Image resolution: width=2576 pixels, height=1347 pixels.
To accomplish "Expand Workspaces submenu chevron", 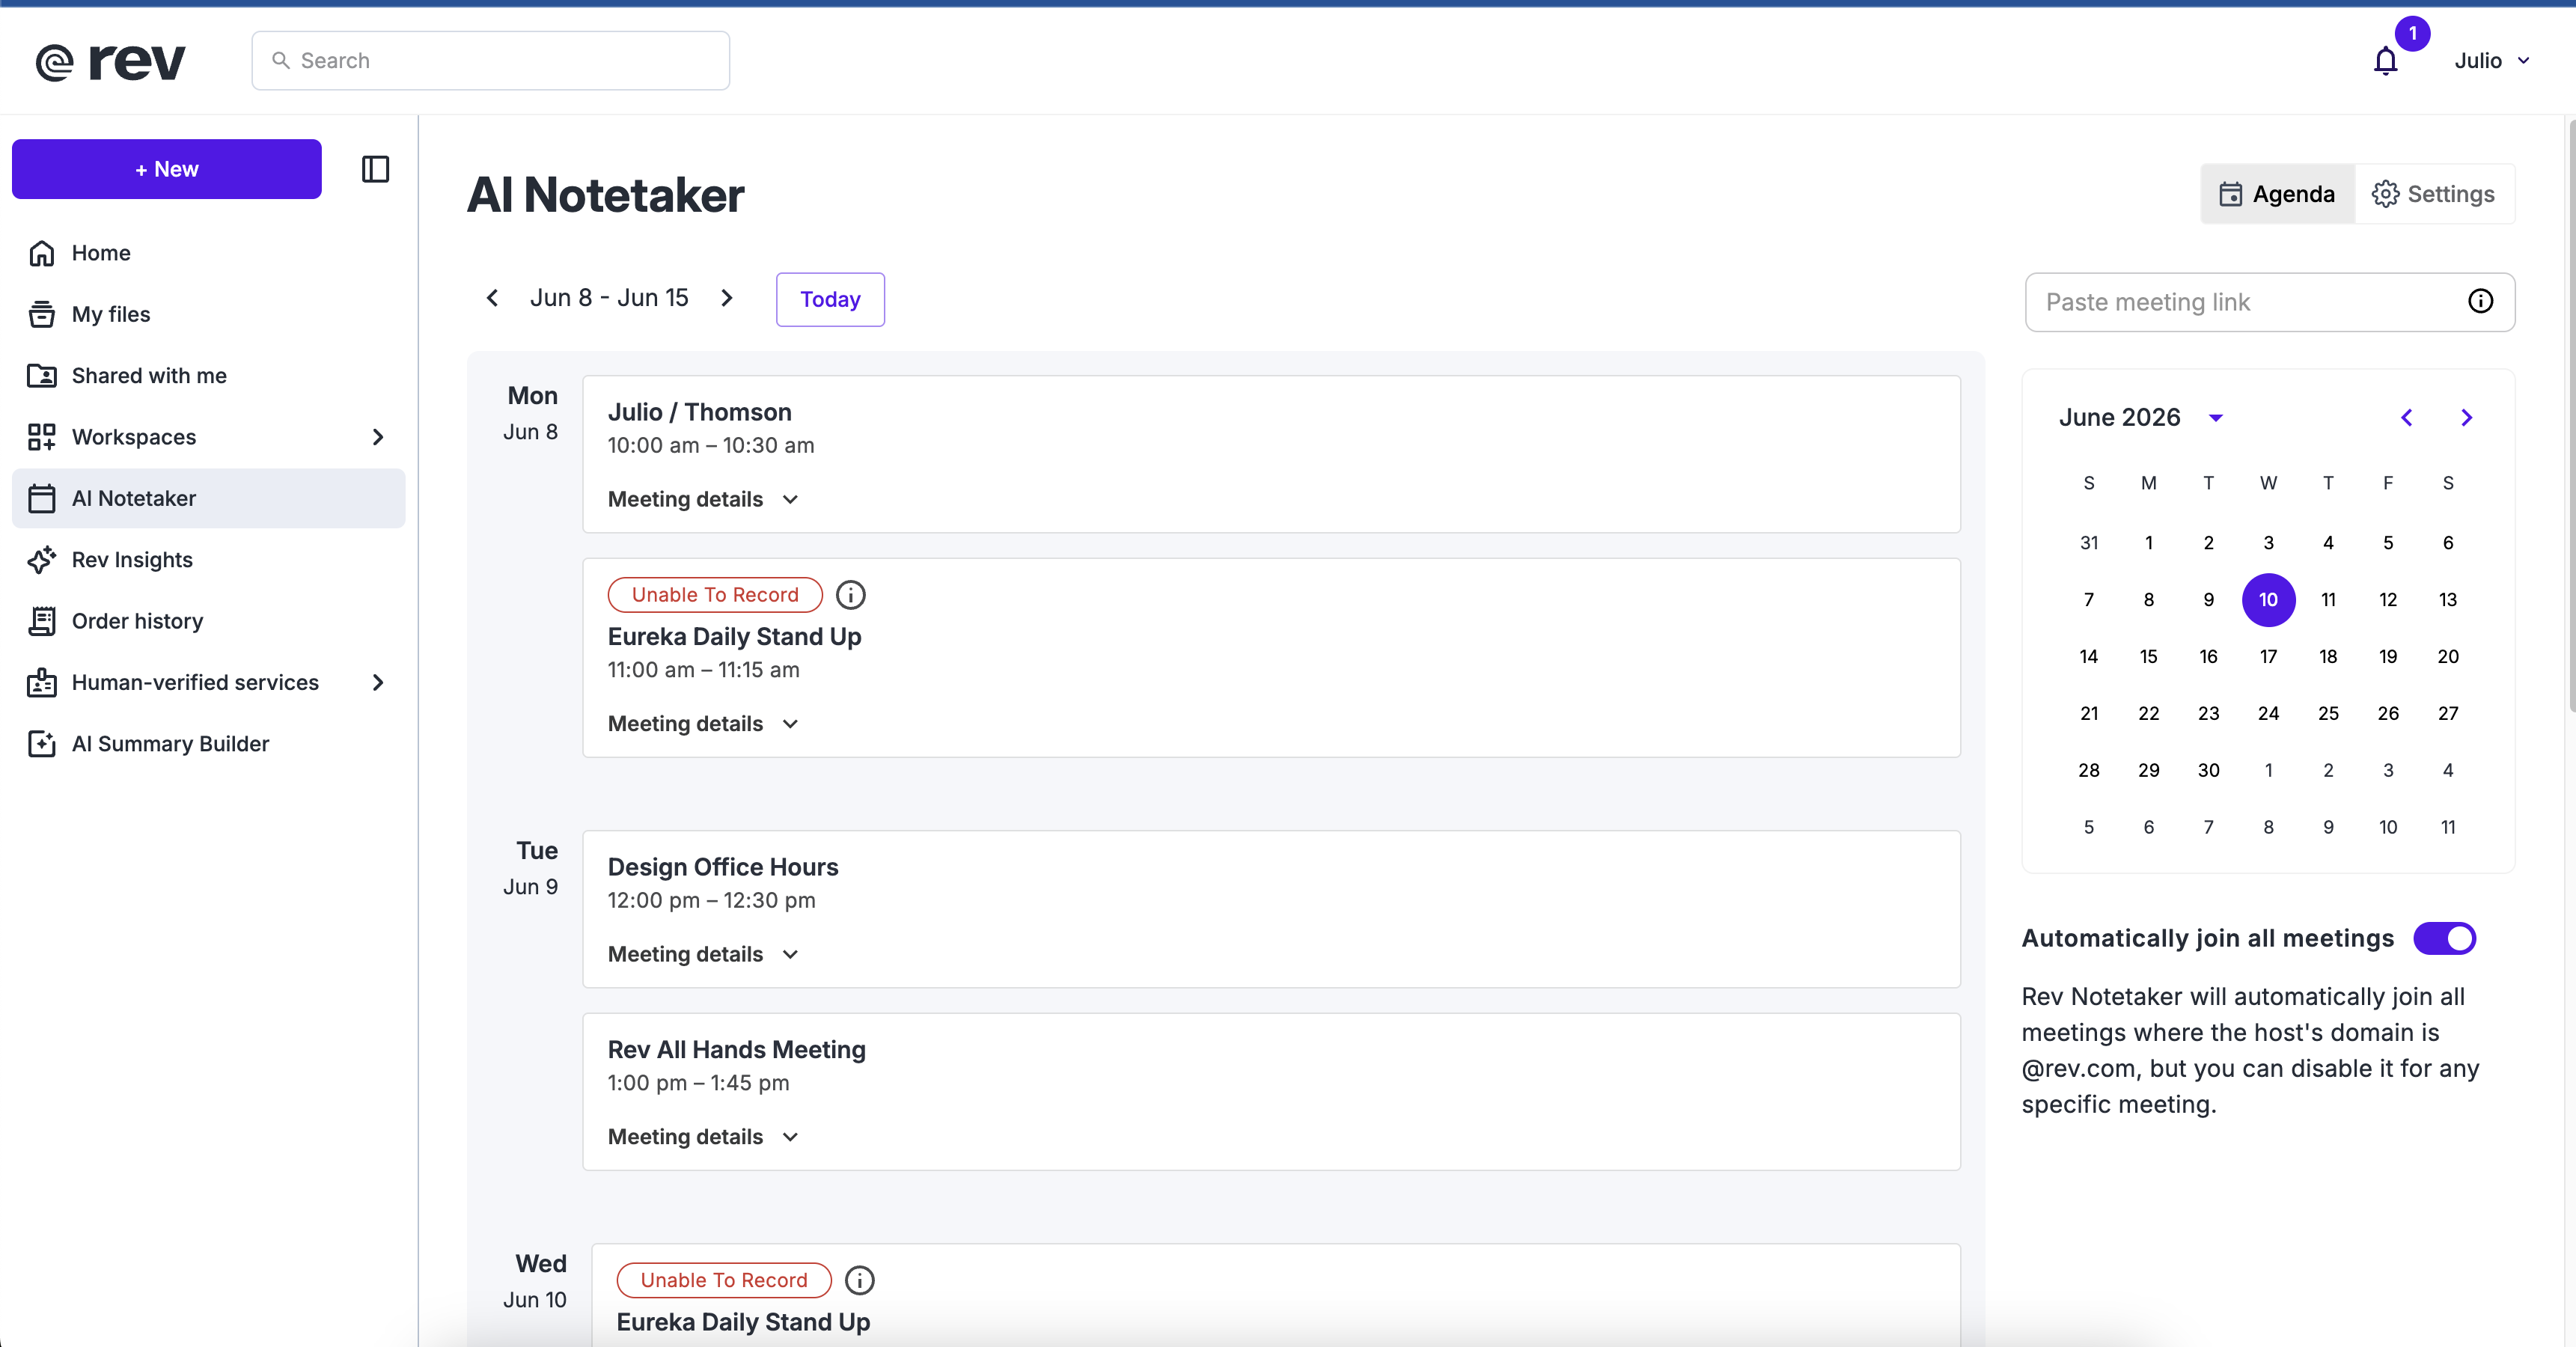I will (x=378, y=437).
